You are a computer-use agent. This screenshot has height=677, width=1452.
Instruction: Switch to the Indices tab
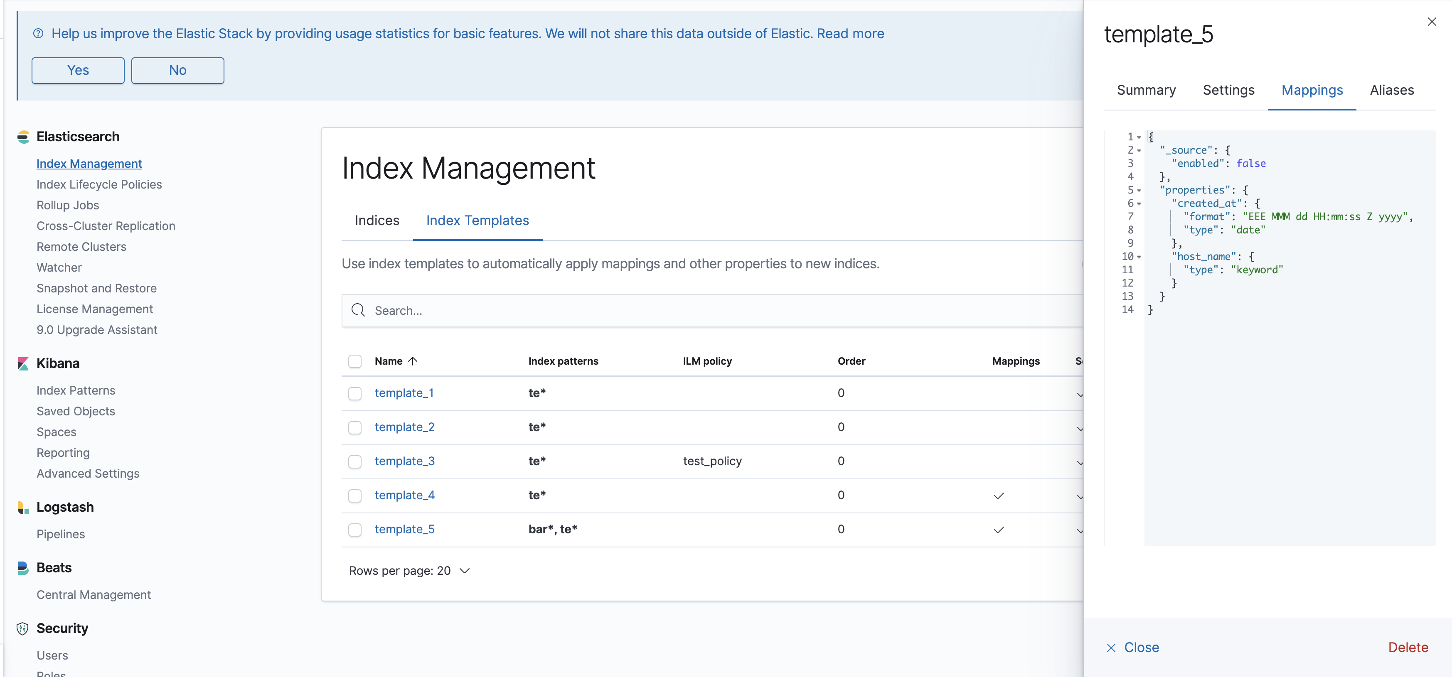(377, 221)
